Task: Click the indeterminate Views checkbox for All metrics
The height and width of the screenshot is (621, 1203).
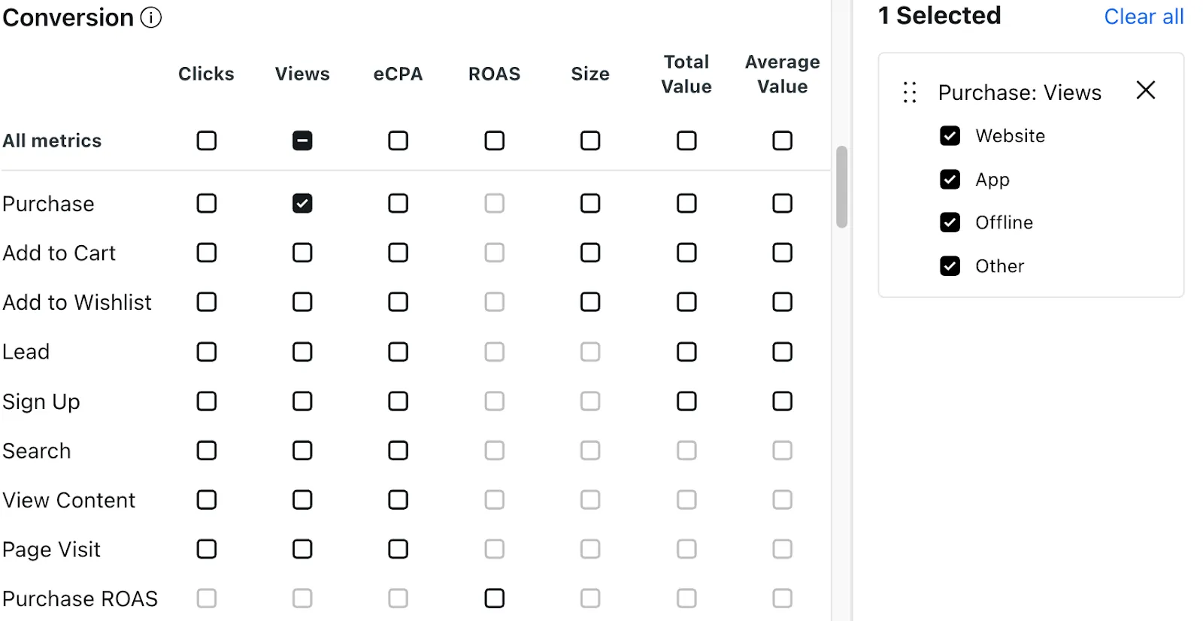Action: [x=302, y=140]
